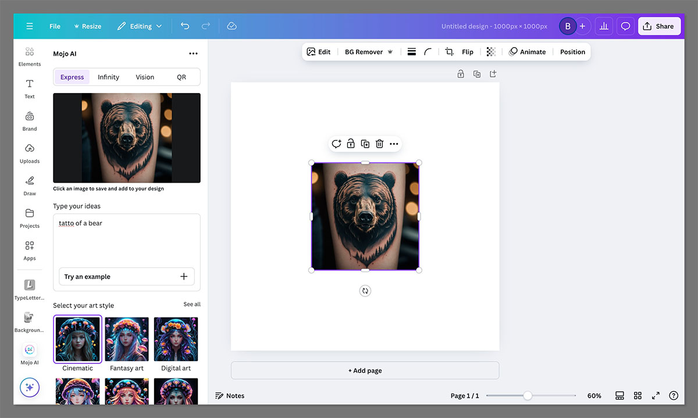Open more options for the selected image
This screenshot has width=698, height=418.
click(394, 144)
